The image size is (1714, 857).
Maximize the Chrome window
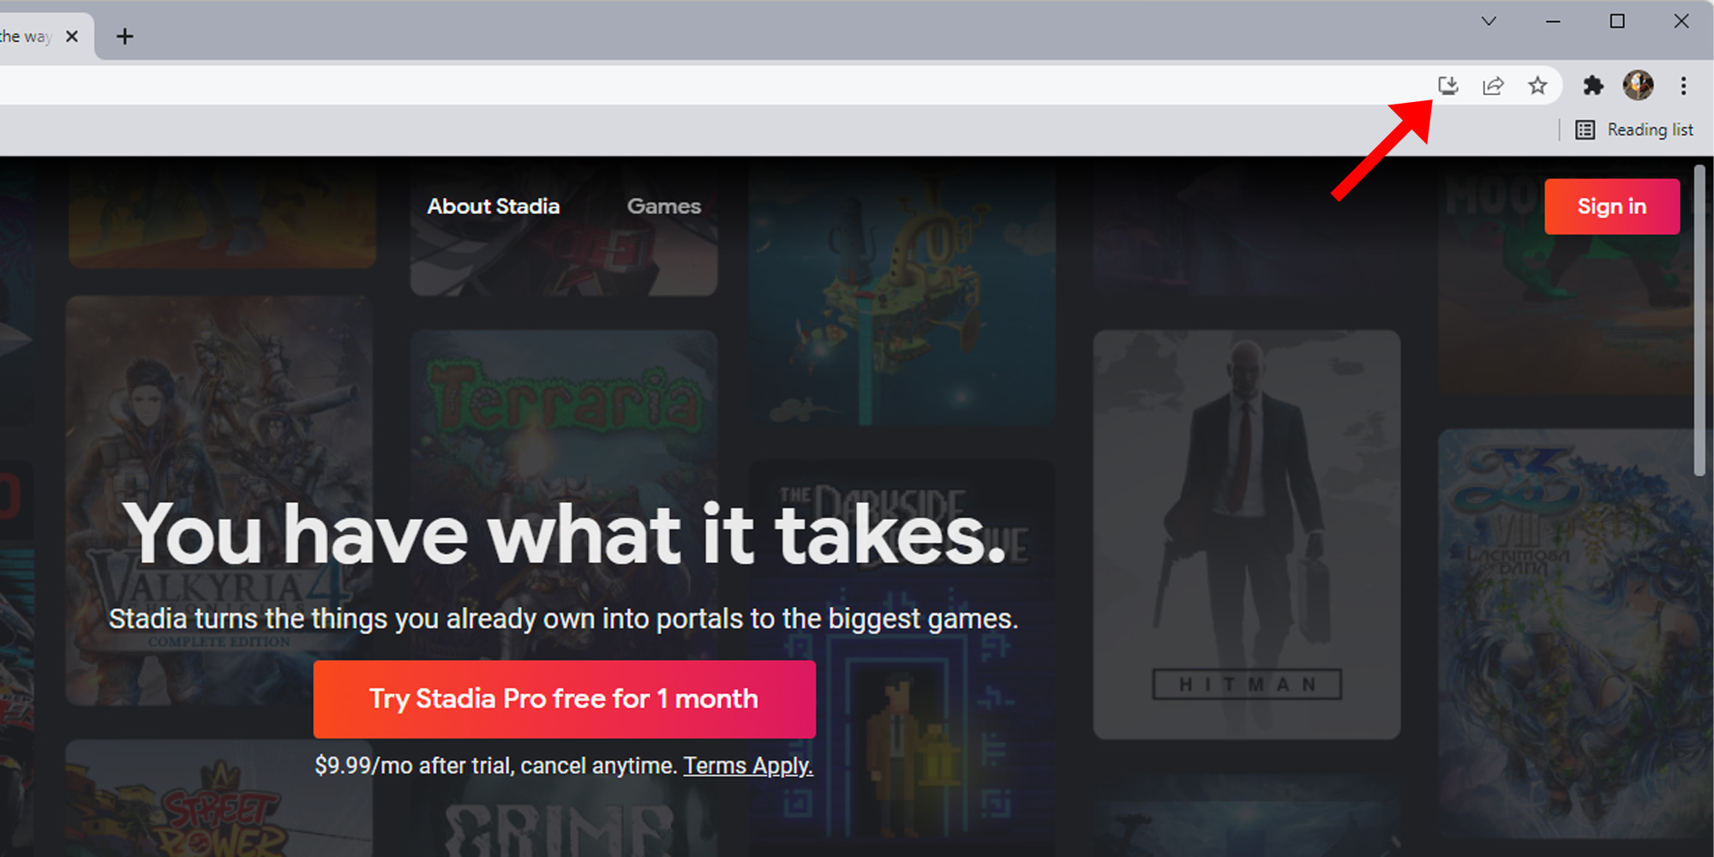click(1617, 21)
